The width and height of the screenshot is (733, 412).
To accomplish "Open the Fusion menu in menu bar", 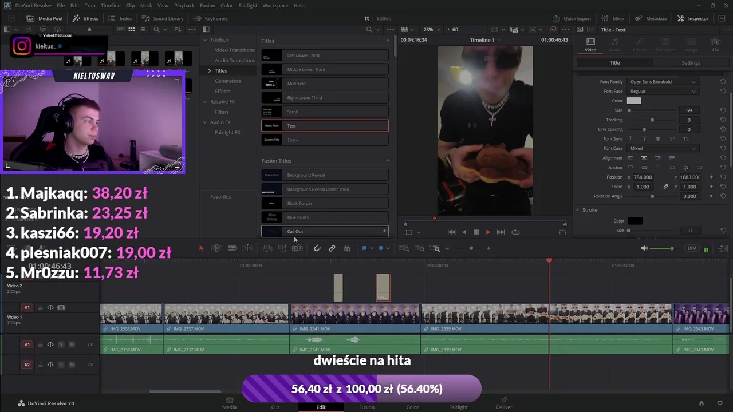I will 207,5.
